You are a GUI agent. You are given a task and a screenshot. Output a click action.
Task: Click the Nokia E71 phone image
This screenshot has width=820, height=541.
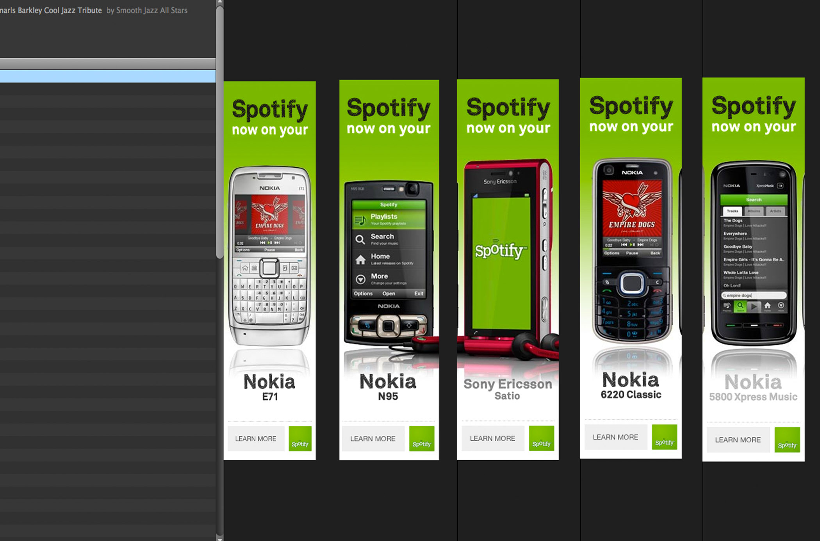(x=269, y=256)
